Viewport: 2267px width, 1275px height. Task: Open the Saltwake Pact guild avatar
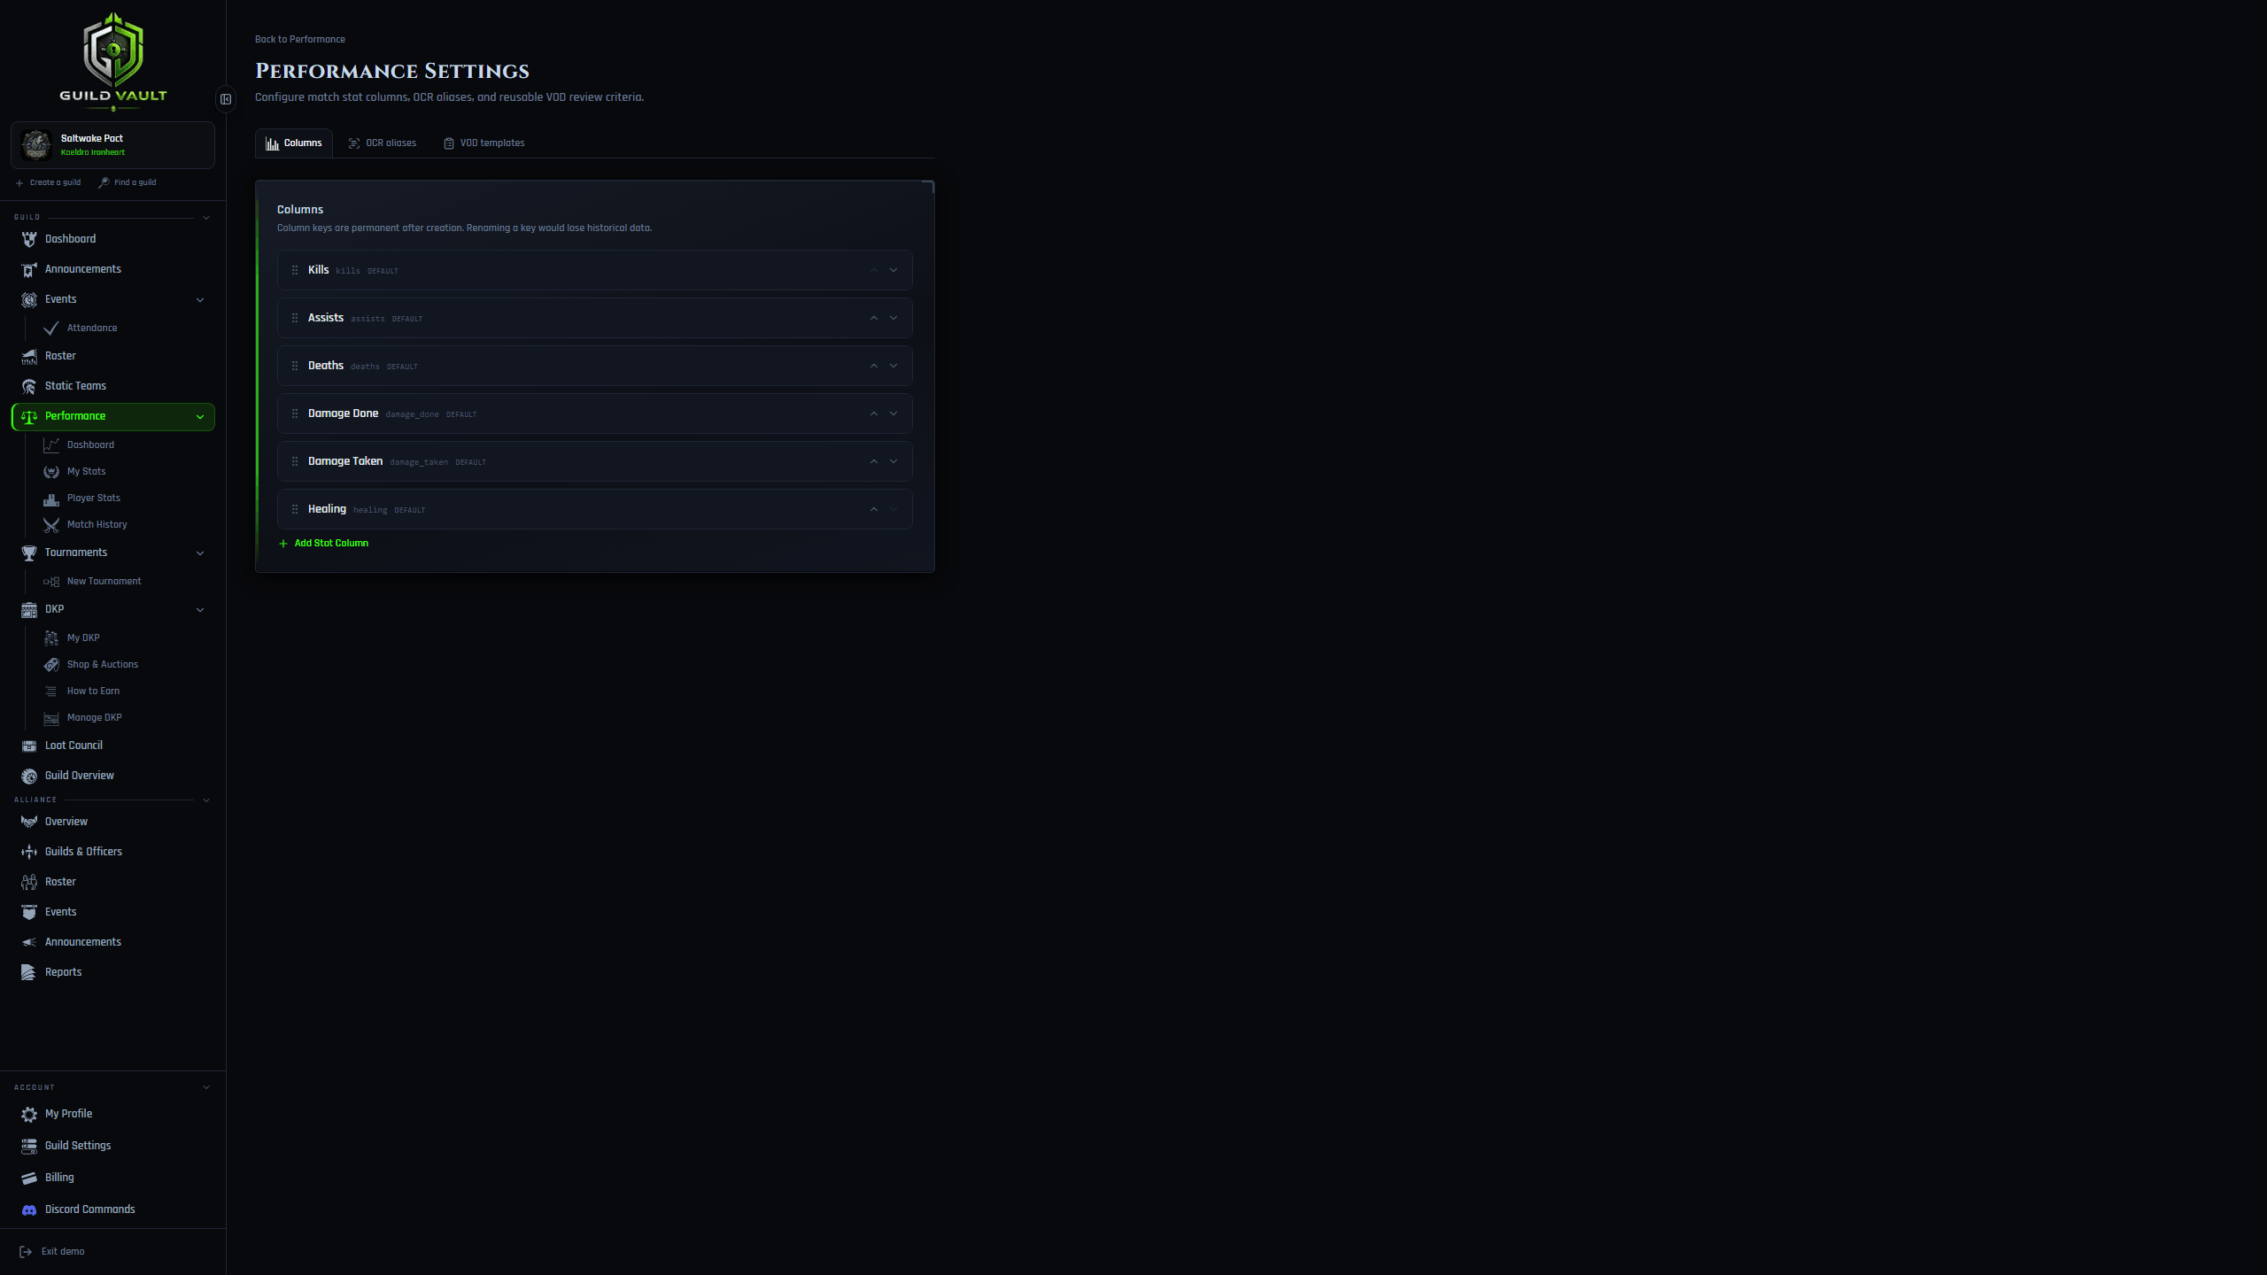pyautogui.click(x=36, y=144)
